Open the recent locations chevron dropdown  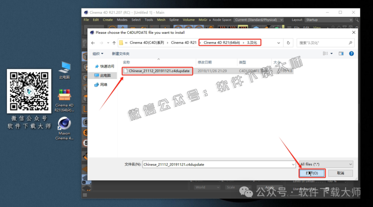point(108,43)
